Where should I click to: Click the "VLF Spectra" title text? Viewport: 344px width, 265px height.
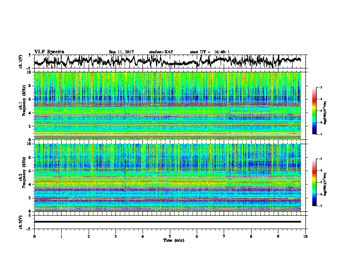[x=49, y=52]
